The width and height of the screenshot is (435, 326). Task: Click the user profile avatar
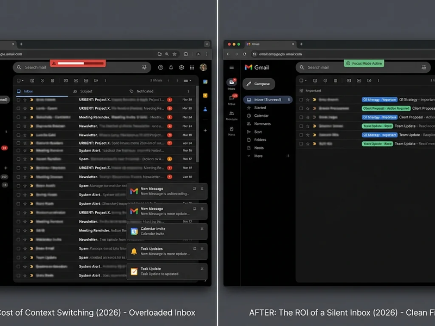[x=203, y=67]
